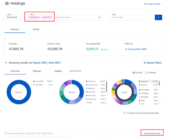Image resolution: width=169 pixels, height=138 pixels.
Task: Open the Overview tab
Action: click(x=15, y=71)
